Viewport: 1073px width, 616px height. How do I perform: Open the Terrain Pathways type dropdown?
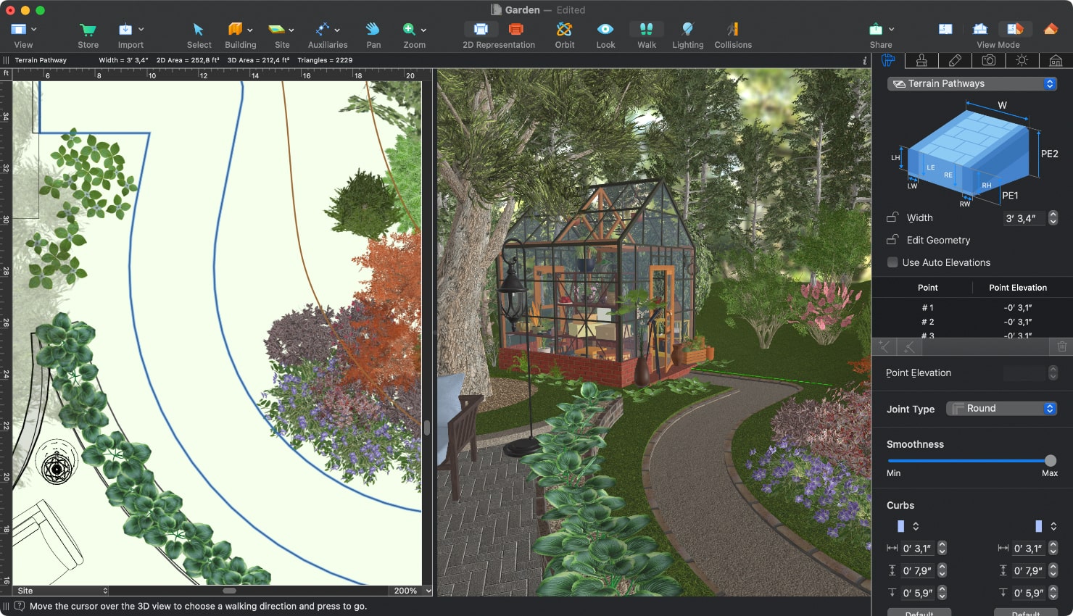coord(972,83)
